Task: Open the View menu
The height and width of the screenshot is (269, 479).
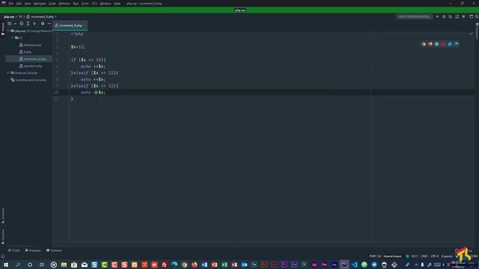Action: click(28, 3)
